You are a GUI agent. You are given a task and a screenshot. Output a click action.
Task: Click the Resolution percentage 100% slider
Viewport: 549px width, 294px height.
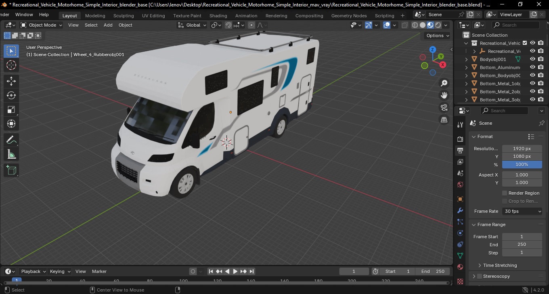[x=522, y=164]
